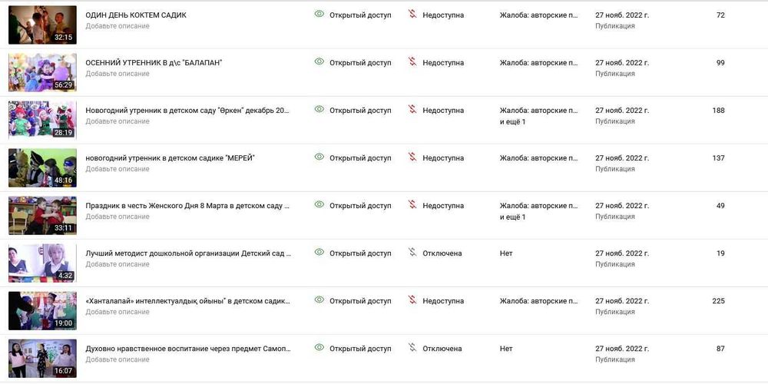Viewport: 768px width, 384px height.
Task: Click monetization icon for Новогодний утренник "Өркен" row
Action: click(412, 110)
